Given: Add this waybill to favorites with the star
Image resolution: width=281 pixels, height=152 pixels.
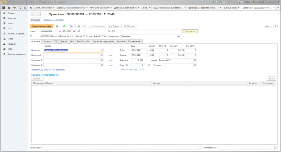Looking at the screenshot, I should click(x=45, y=14).
